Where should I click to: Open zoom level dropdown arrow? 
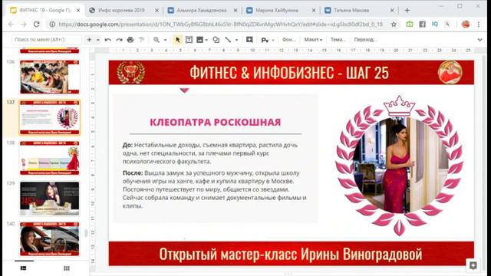[165, 40]
